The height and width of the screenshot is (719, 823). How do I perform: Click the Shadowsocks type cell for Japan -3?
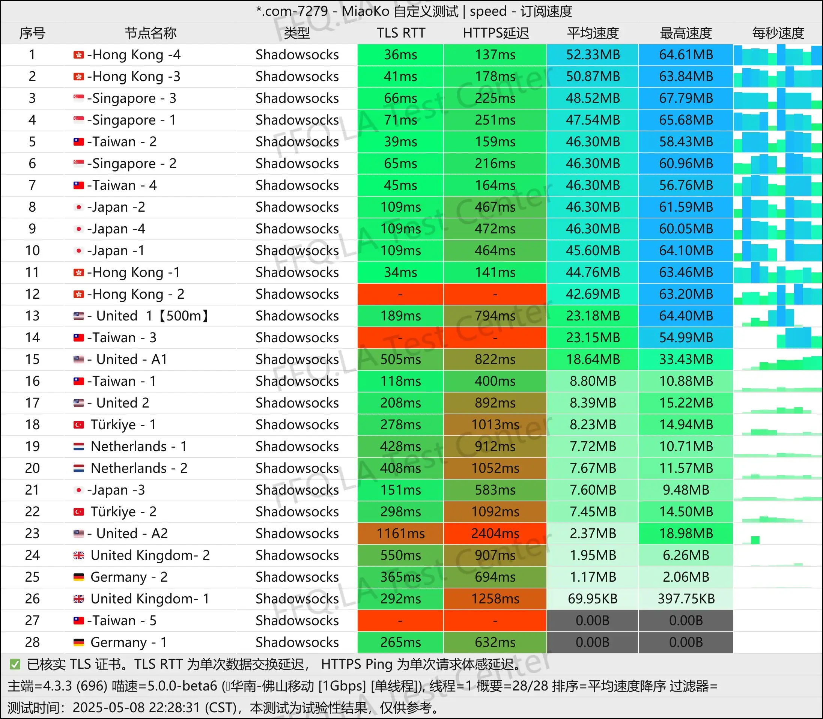(x=297, y=490)
